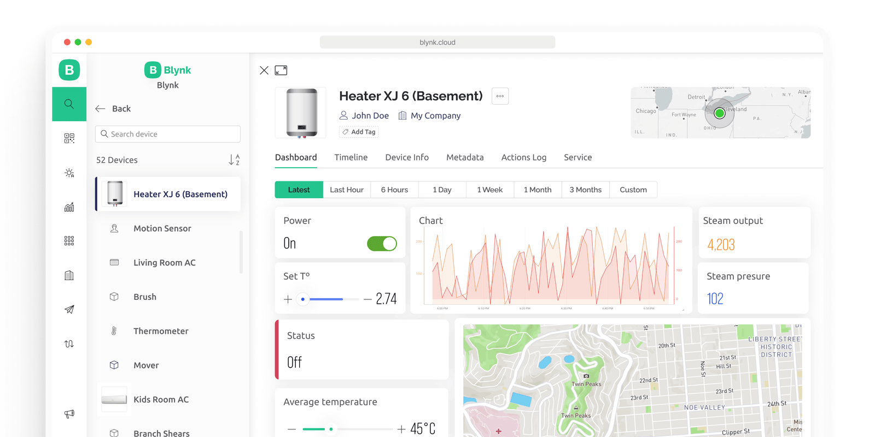
Task: Click the Mover device cube icon
Action: [114, 365]
